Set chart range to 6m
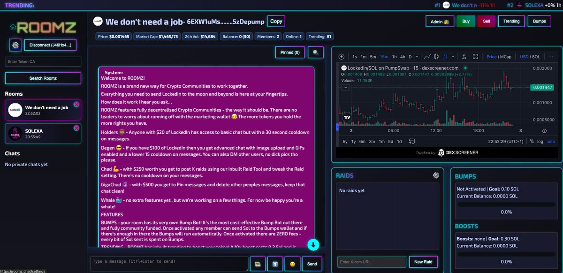 [x=363, y=141]
